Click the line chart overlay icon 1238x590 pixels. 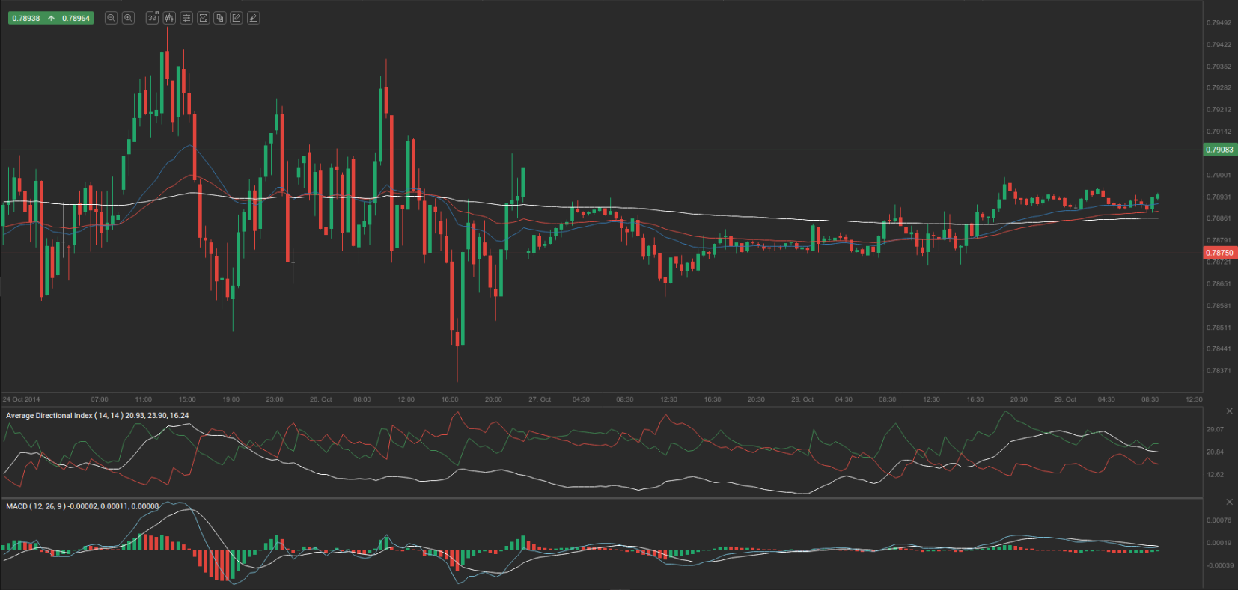[203, 18]
